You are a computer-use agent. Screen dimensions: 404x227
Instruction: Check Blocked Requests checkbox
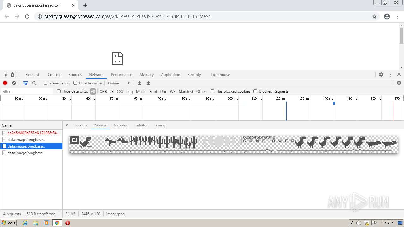(255, 91)
